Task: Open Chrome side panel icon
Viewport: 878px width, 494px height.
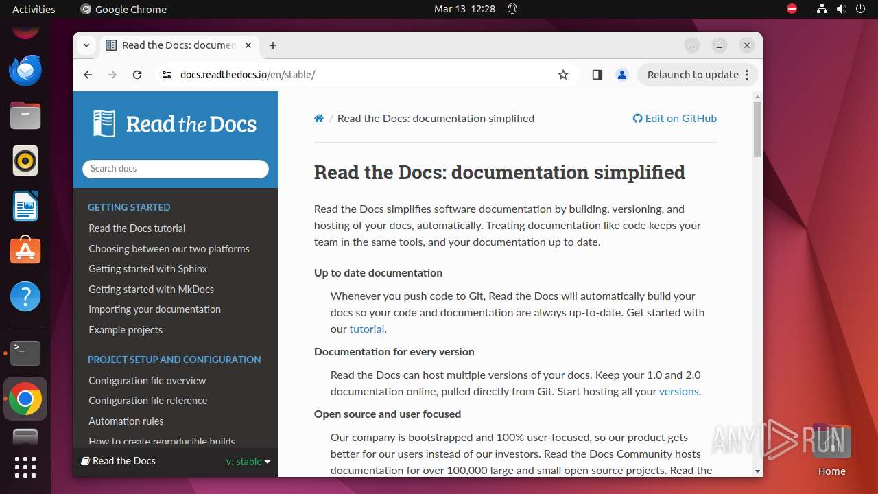Action: coord(597,75)
